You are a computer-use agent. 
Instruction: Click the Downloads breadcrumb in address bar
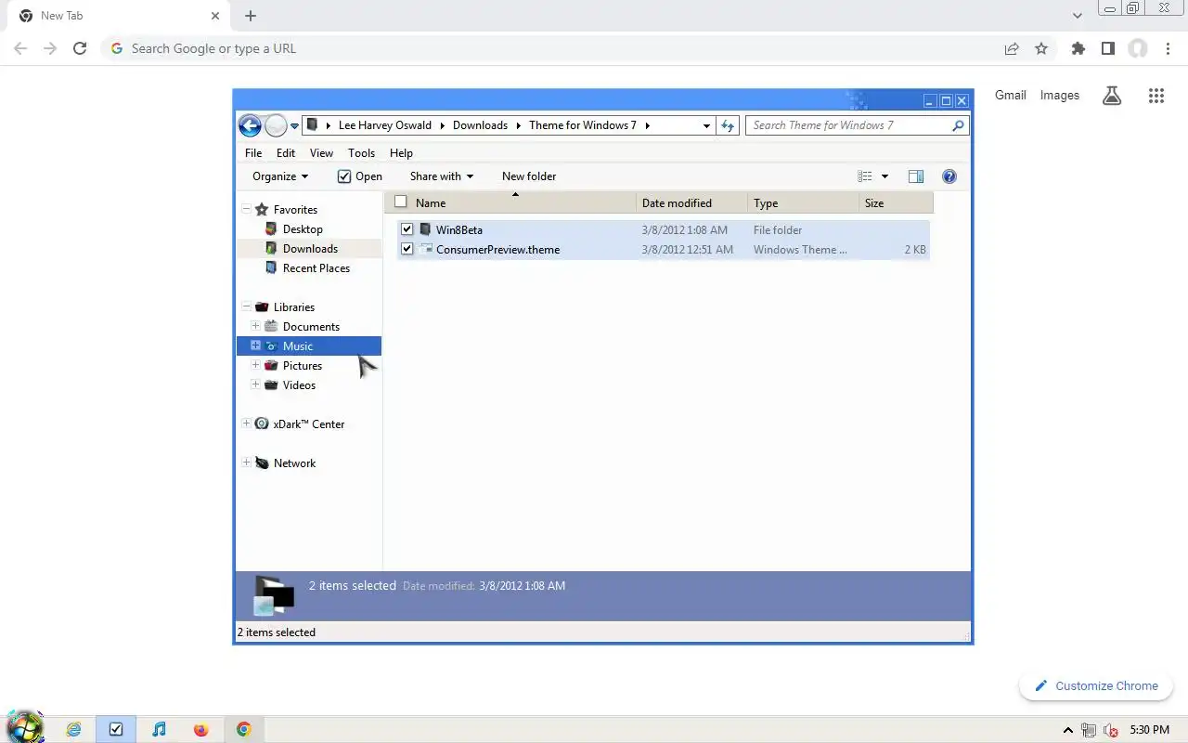pyautogui.click(x=480, y=125)
